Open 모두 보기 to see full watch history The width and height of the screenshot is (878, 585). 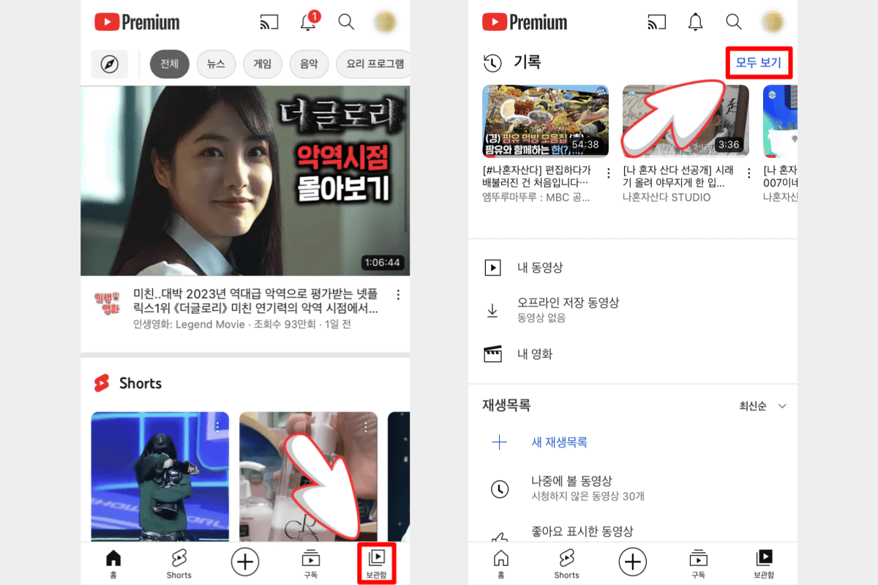[759, 63]
